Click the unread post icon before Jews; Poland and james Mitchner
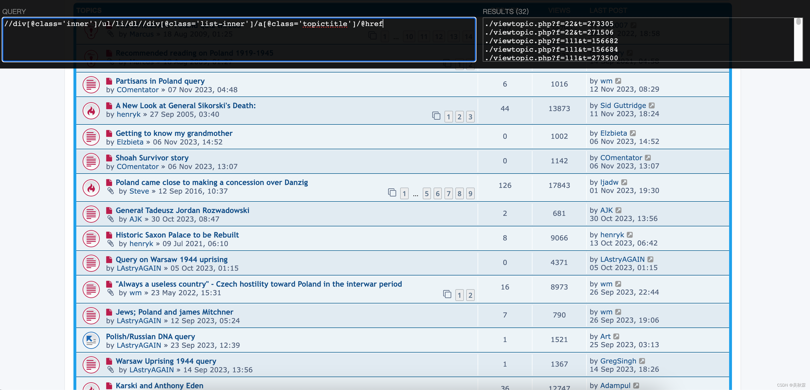Viewport: 810px width, 390px height. [x=109, y=312]
